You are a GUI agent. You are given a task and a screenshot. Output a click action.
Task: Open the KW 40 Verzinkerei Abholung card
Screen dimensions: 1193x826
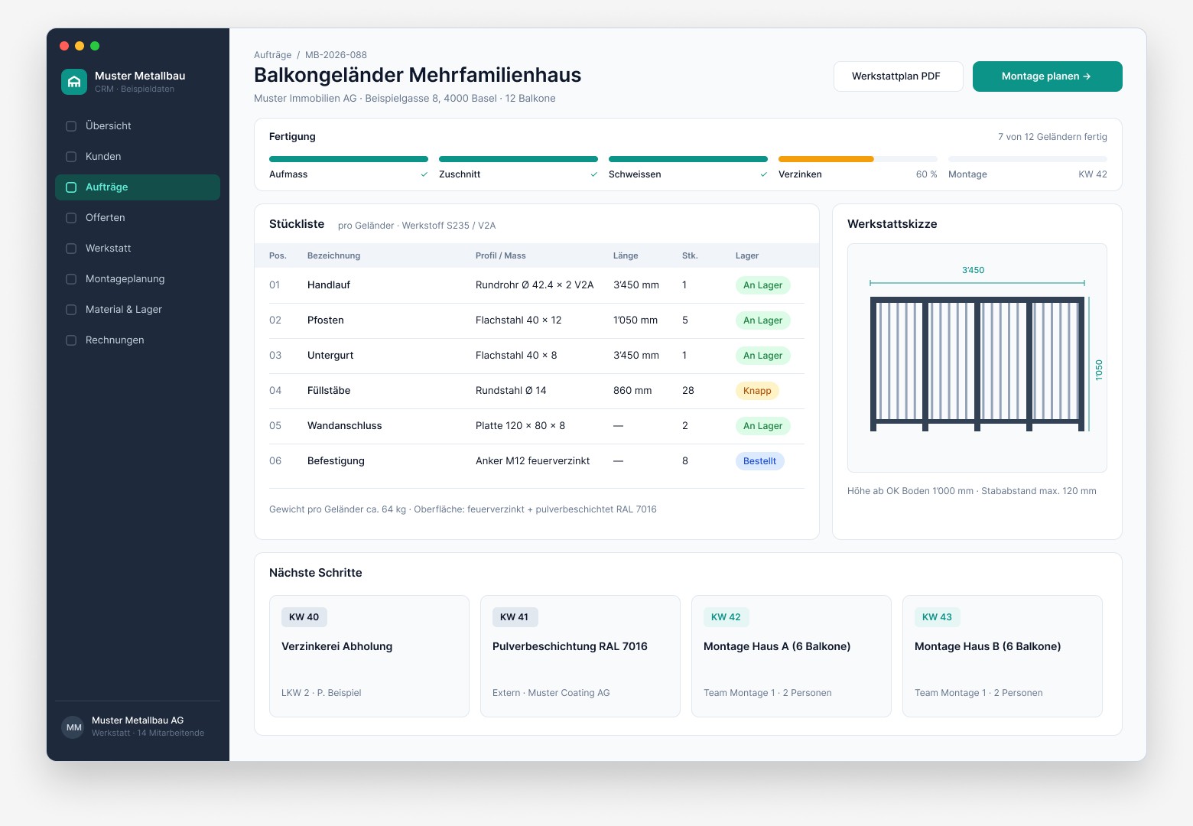[x=369, y=656]
